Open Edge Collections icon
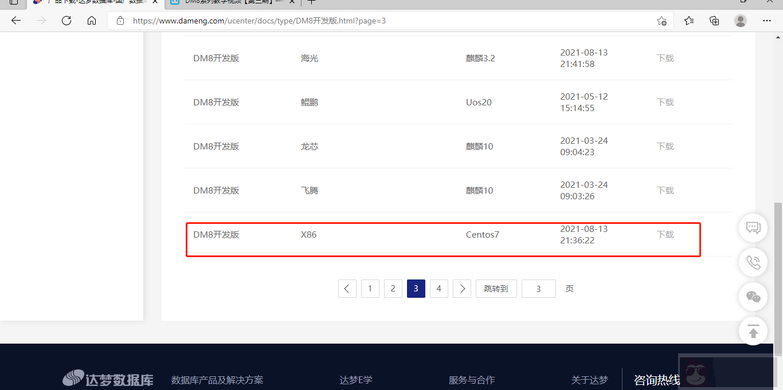The width and height of the screenshot is (783, 390). tap(714, 20)
